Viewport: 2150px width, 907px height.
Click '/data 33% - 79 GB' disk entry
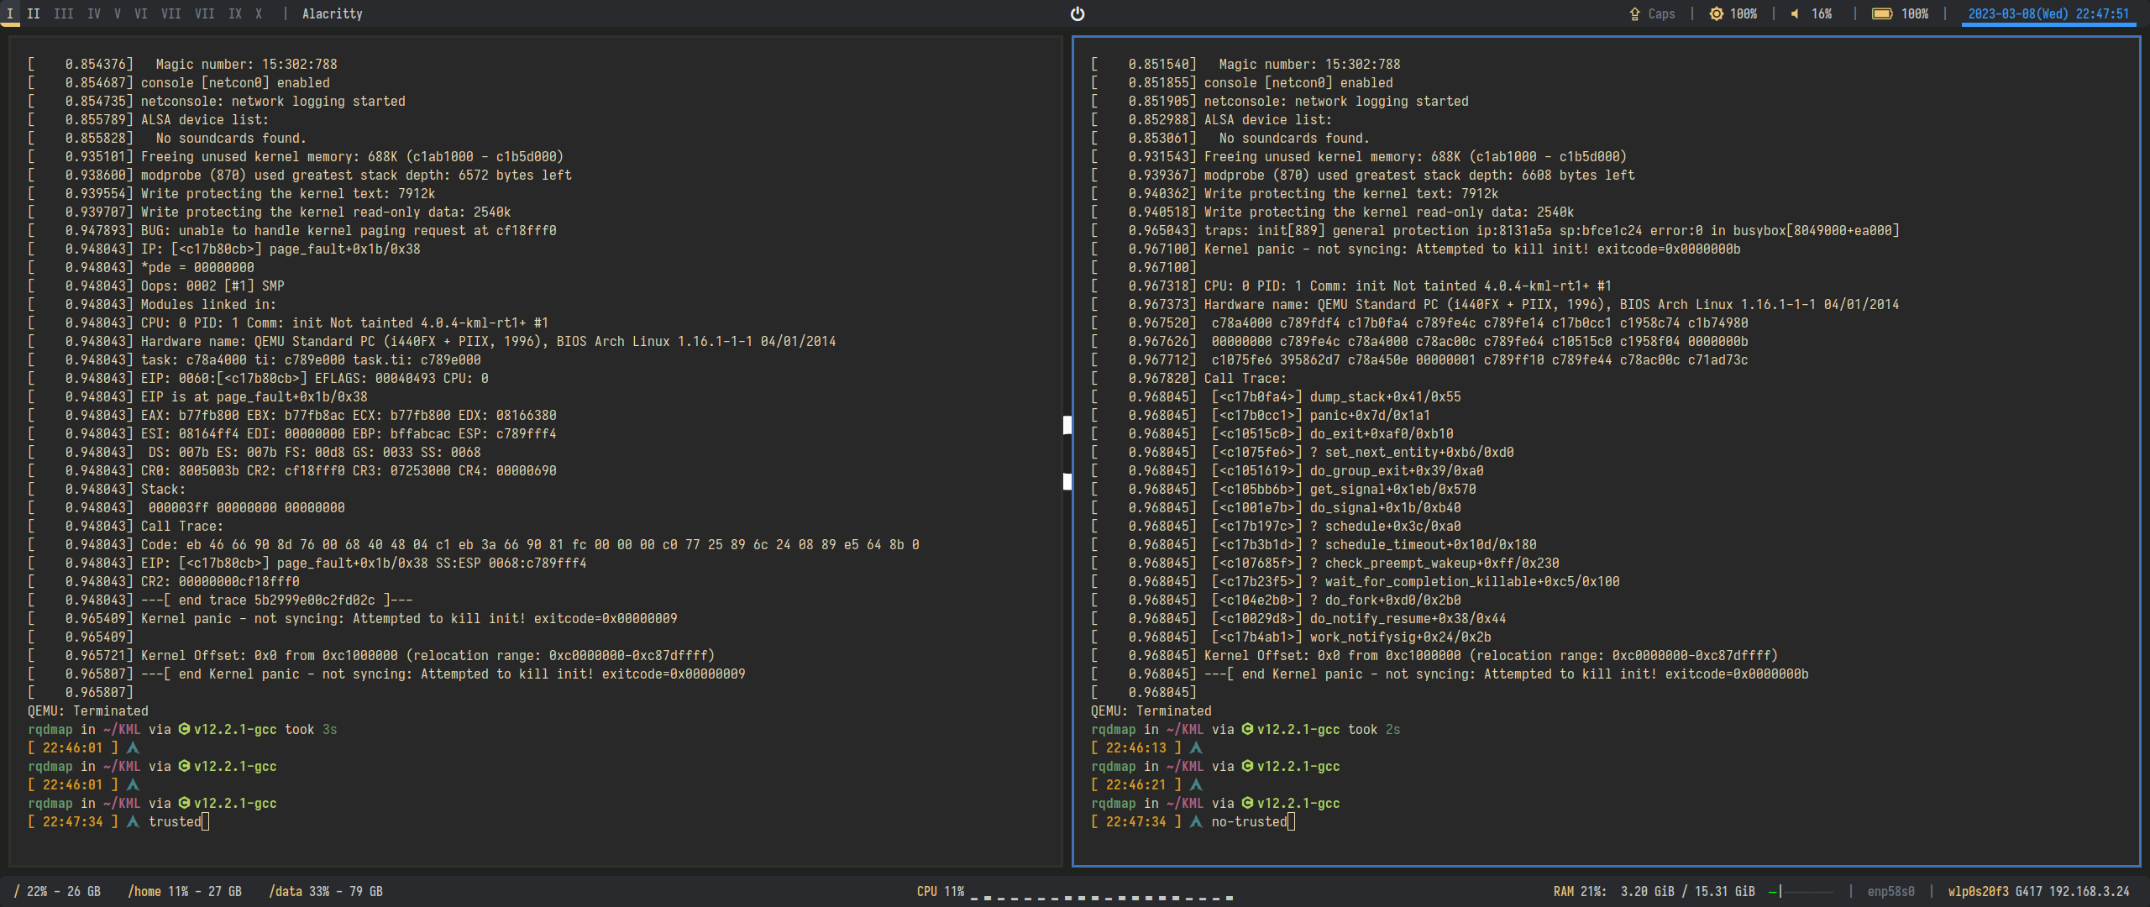[326, 891]
